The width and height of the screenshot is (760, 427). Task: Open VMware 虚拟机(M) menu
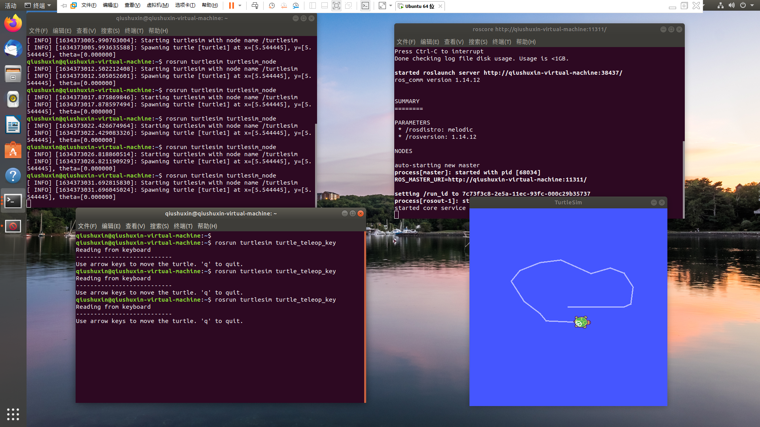click(x=158, y=6)
